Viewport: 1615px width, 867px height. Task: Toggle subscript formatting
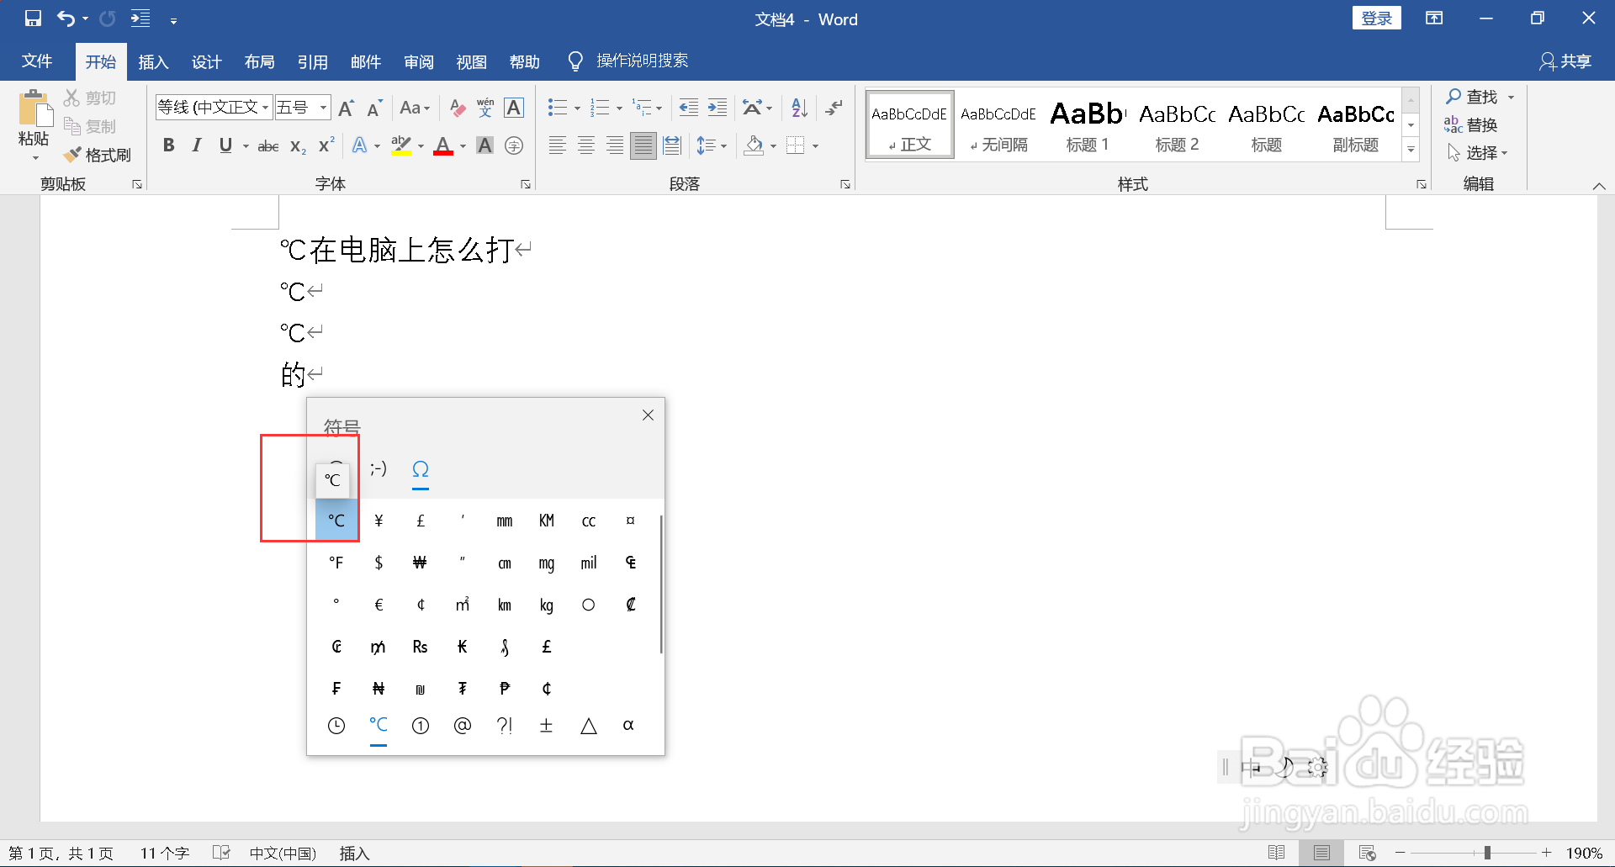[x=298, y=146]
